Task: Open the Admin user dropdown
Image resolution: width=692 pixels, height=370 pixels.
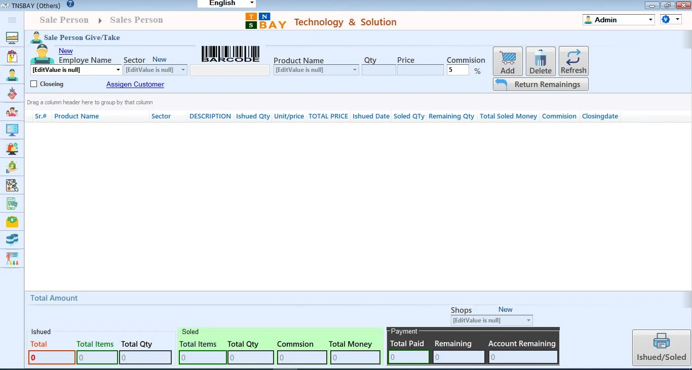Action: pos(650,20)
